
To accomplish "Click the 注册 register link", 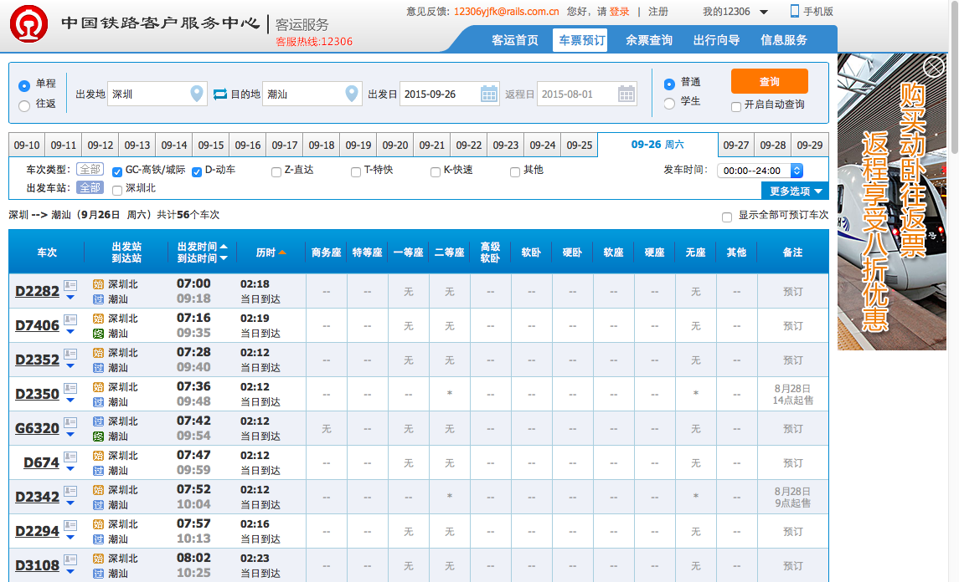I will coord(658,12).
